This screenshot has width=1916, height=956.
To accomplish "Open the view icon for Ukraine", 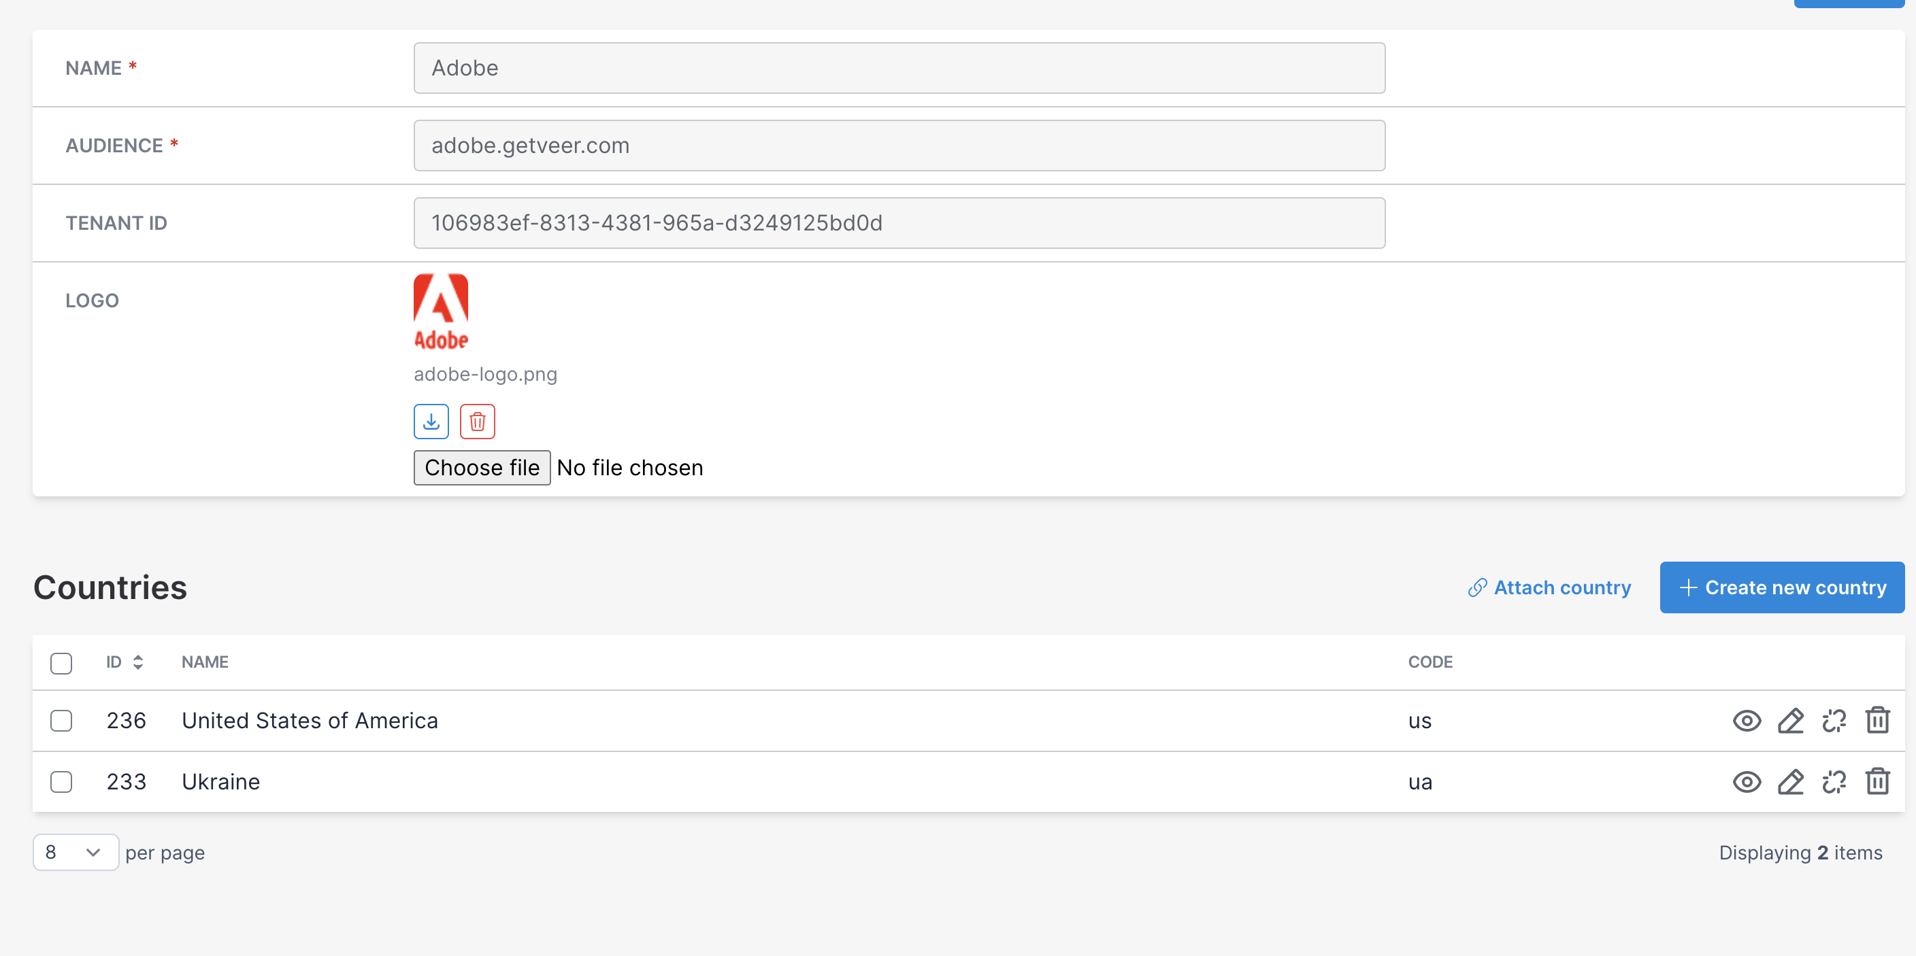I will (1748, 781).
